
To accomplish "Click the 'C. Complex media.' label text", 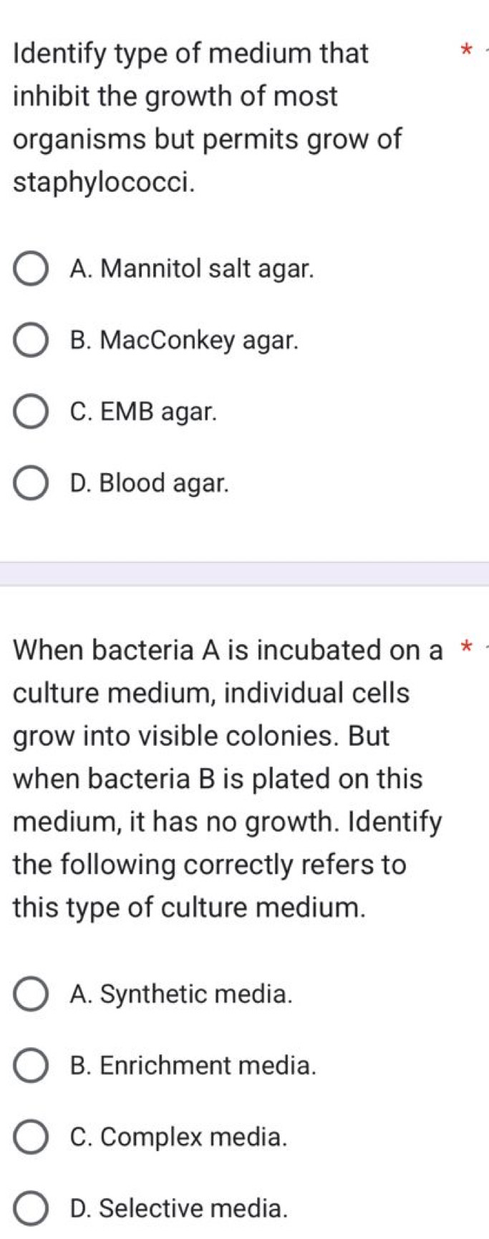I will pyautogui.click(x=179, y=1137).
